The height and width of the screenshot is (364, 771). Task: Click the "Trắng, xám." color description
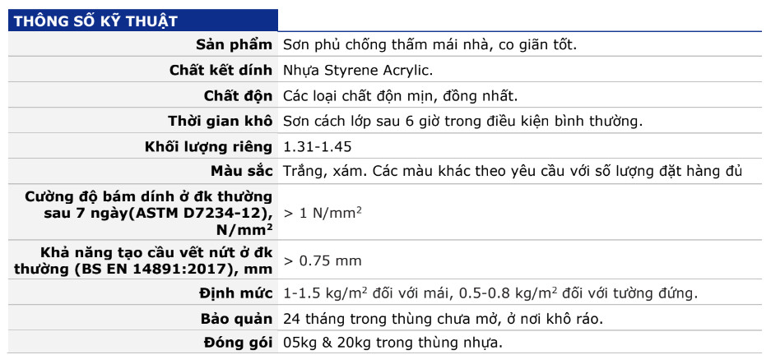(323, 171)
